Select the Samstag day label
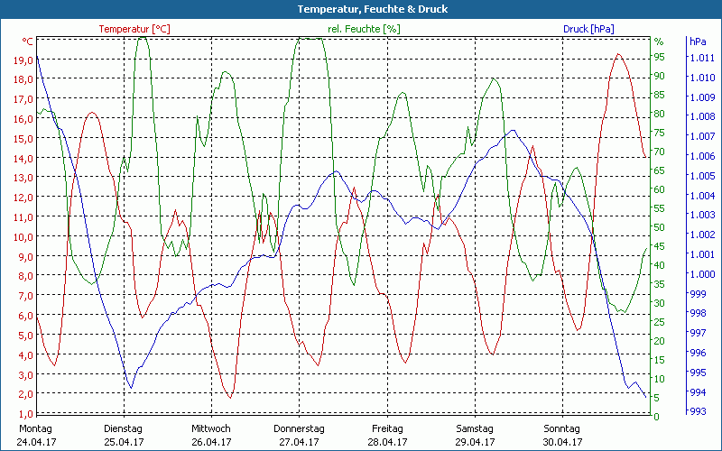 click(x=474, y=428)
